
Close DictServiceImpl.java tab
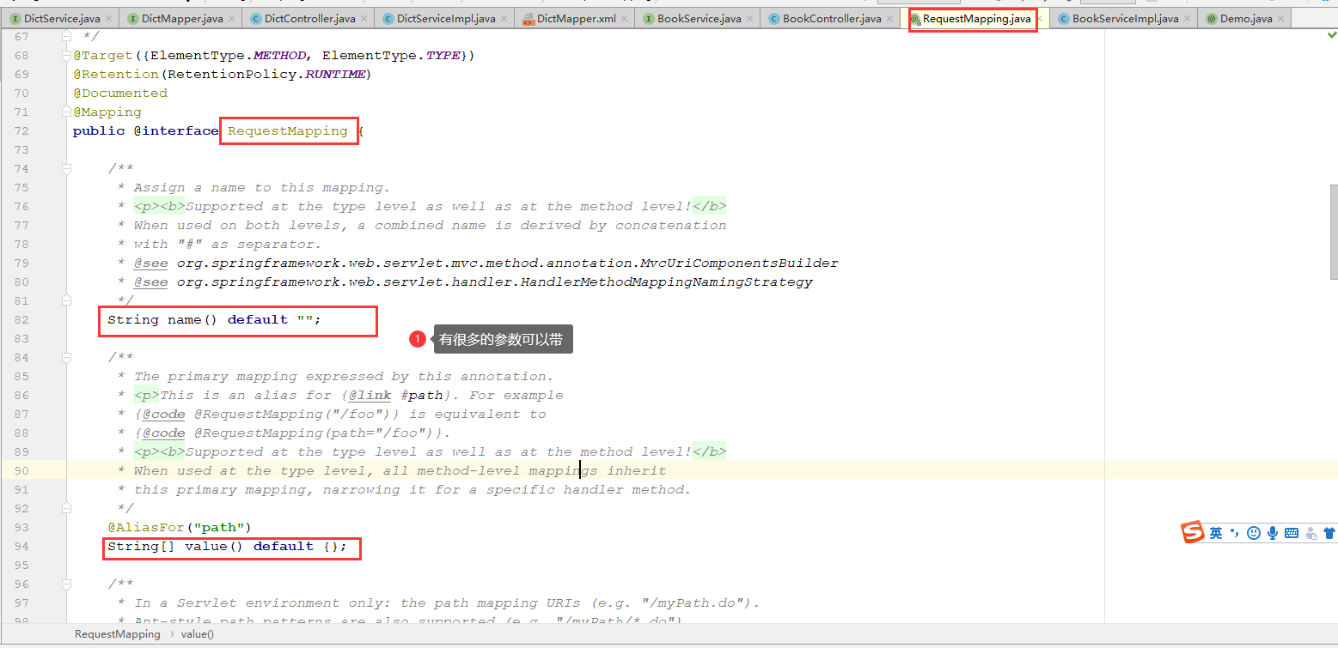point(504,18)
